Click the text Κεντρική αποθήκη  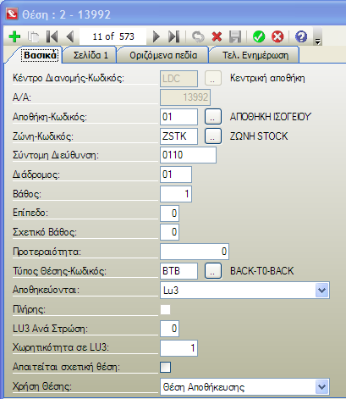(267, 78)
